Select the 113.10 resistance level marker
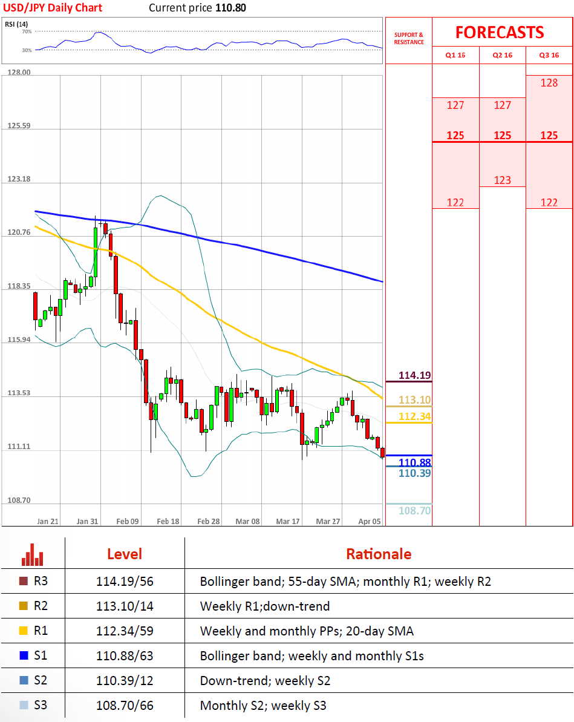Viewport: 574px width, 722px height. (x=414, y=400)
